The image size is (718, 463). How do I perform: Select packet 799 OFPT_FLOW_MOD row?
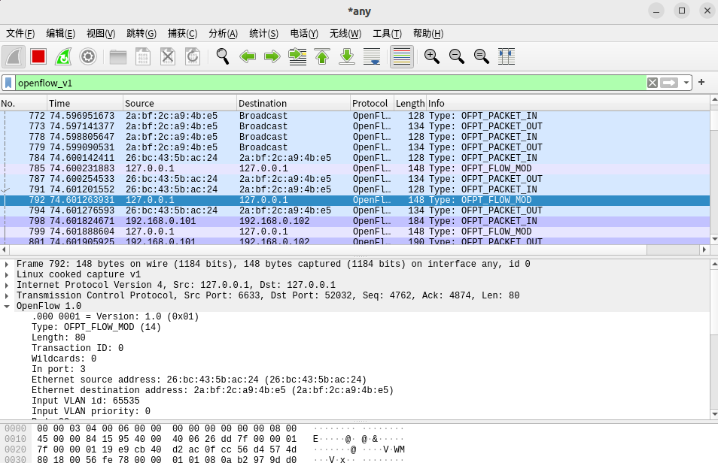[x=355, y=231]
